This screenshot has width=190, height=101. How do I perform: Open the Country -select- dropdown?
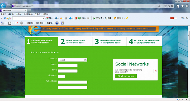73,60
